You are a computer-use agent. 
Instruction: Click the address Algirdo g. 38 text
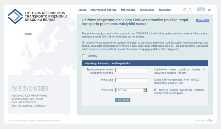pyautogui.click(x=29, y=96)
